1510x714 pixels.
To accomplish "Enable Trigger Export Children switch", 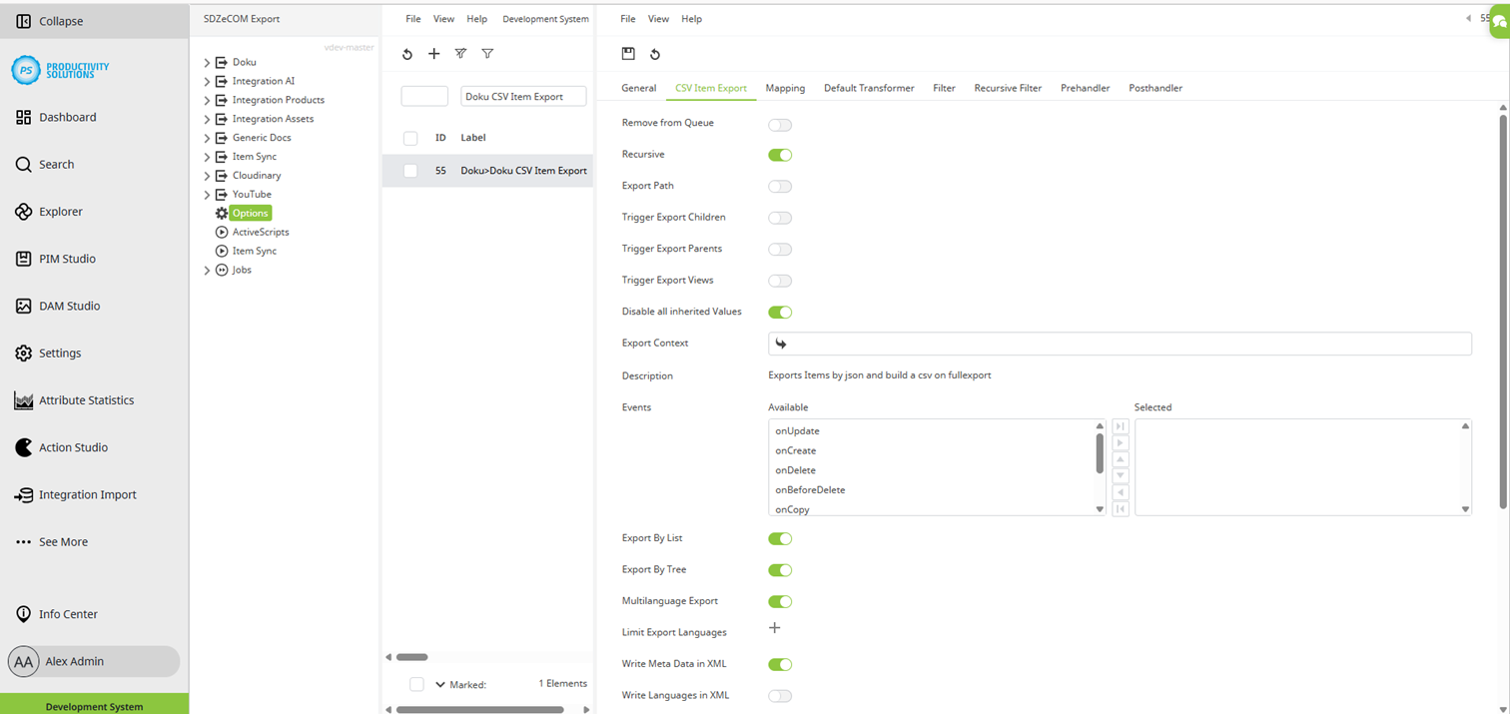I will pos(780,218).
